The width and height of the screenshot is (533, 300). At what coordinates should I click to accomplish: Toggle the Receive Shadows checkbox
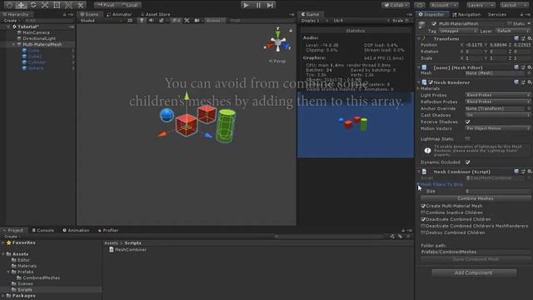point(468,122)
